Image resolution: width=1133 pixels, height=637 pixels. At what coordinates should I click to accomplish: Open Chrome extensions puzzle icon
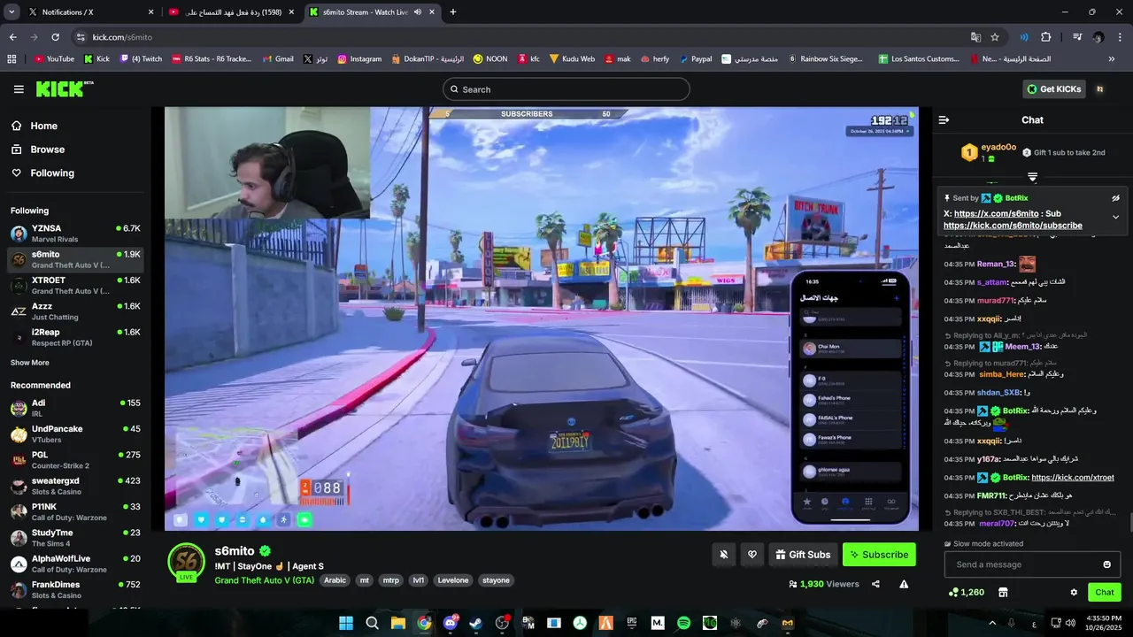(x=1045, y=37)
